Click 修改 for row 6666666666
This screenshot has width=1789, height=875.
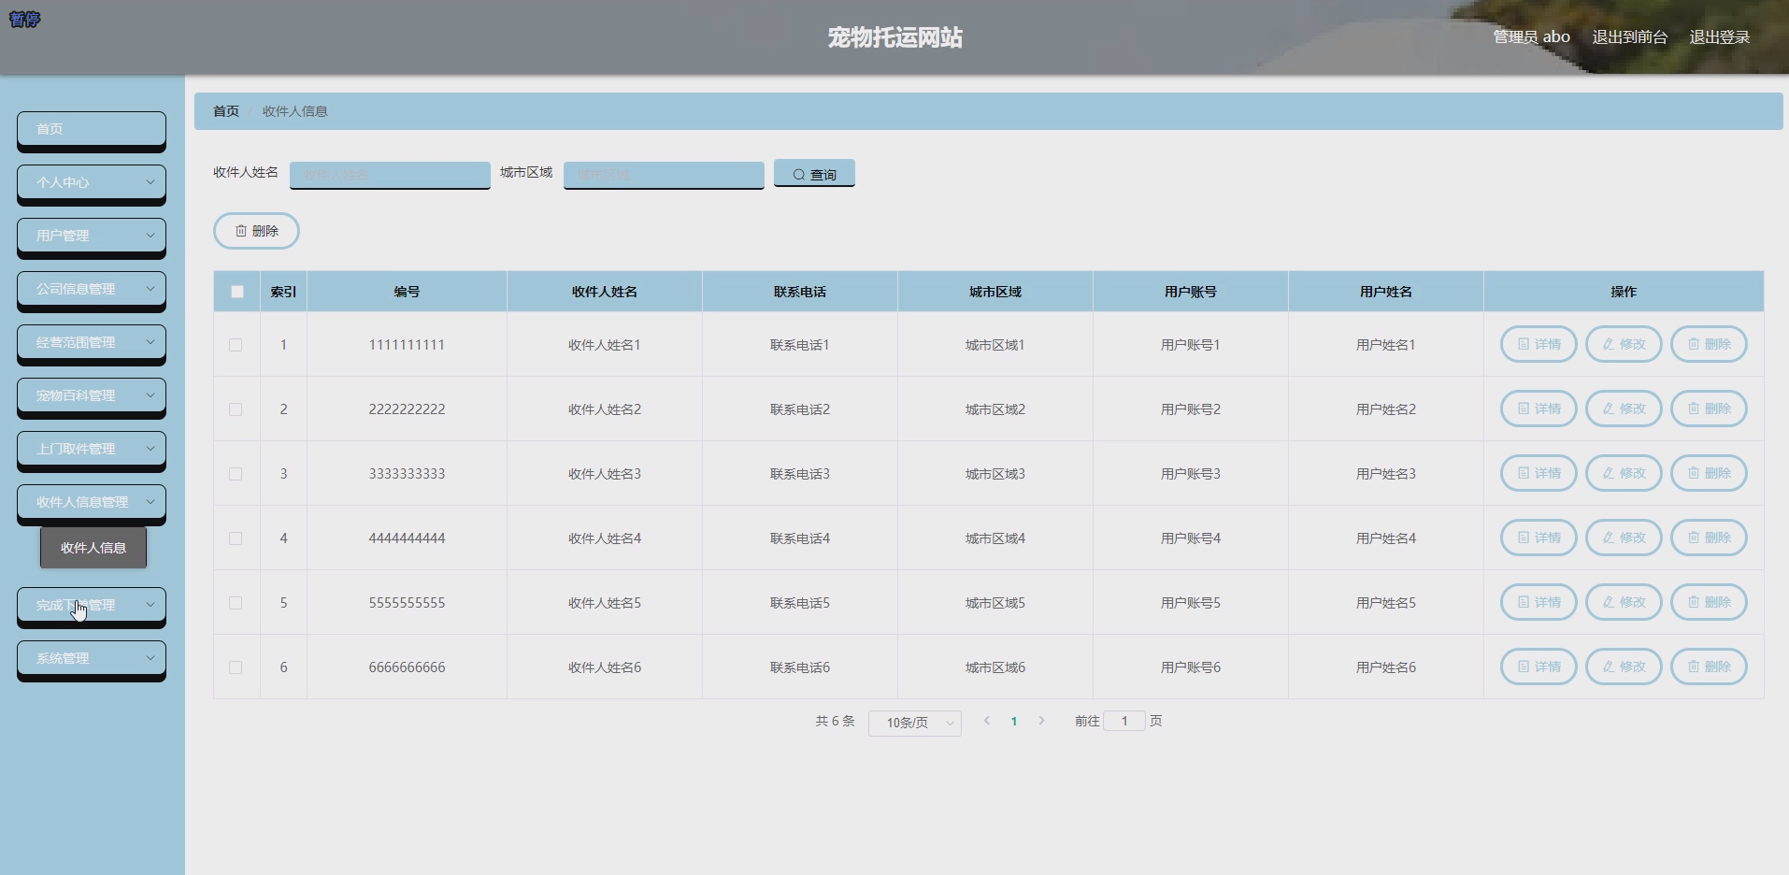click(x=1624, y=667)
